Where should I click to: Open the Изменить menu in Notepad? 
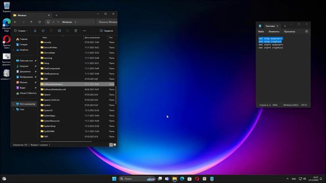[x=274, y=32]
